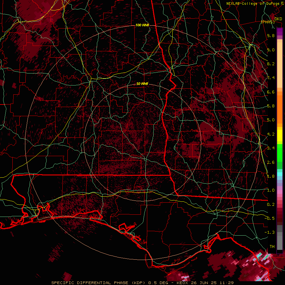Click the 6.6 value on the color scale
The height and width of the screenshot is (285, 285).
[x=271, y=92]
